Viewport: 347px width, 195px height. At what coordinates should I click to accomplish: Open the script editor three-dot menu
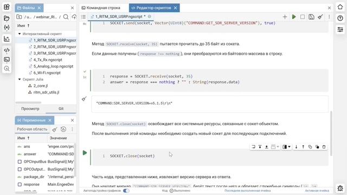(x=329, y=17)
